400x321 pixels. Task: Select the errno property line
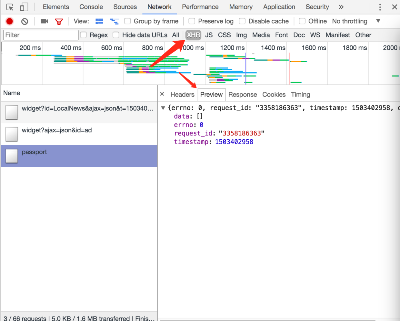coord(189,125)
